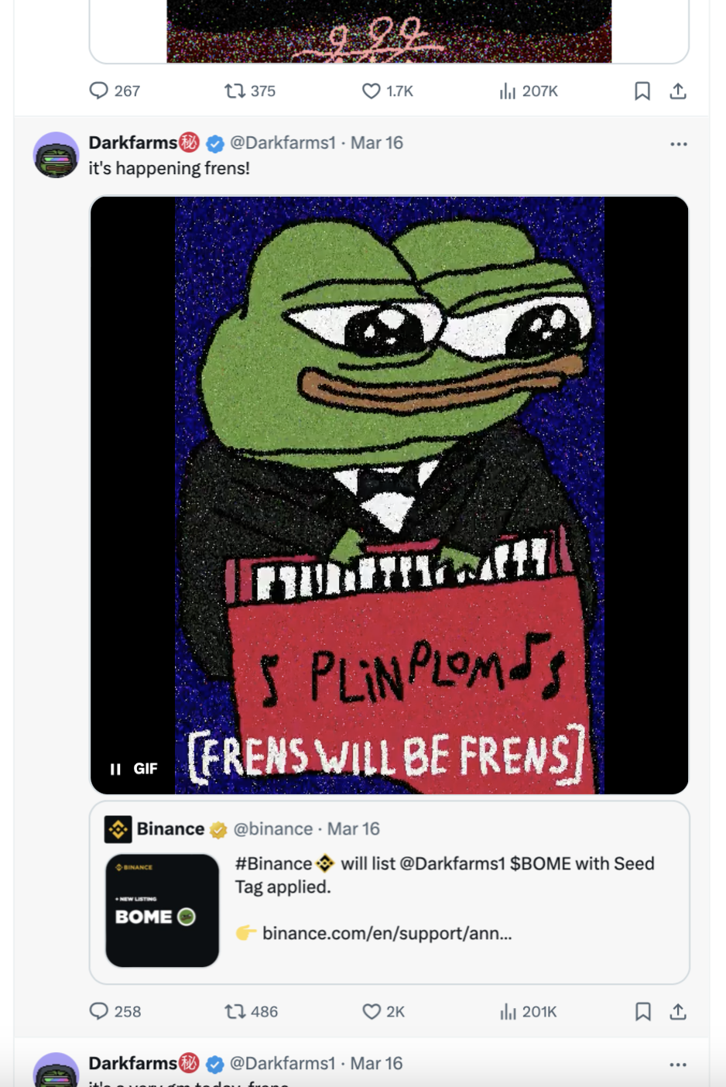Open the Binance account name in quoted tweet

(x=170, y=828)
